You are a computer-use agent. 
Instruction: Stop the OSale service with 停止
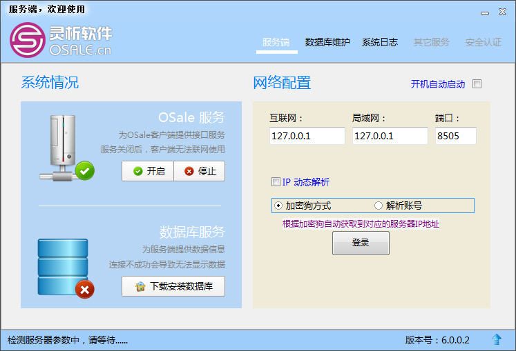pyautogui.click(x=200, y=171)
